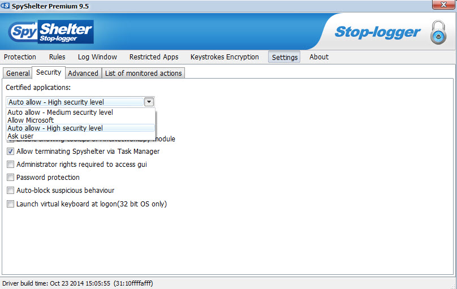Collapse the Certified applications dropdown arrow
This screenshot has width=457, height=289.
click(x=149, y=102)
